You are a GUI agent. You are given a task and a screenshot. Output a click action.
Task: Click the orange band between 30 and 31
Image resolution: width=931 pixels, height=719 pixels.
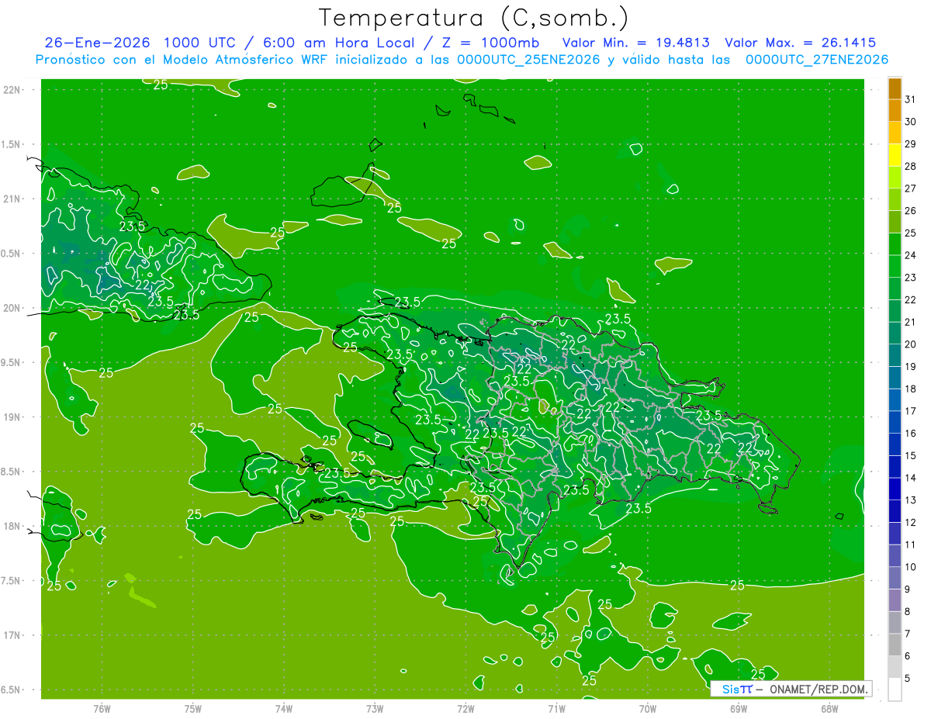[895, 110]
